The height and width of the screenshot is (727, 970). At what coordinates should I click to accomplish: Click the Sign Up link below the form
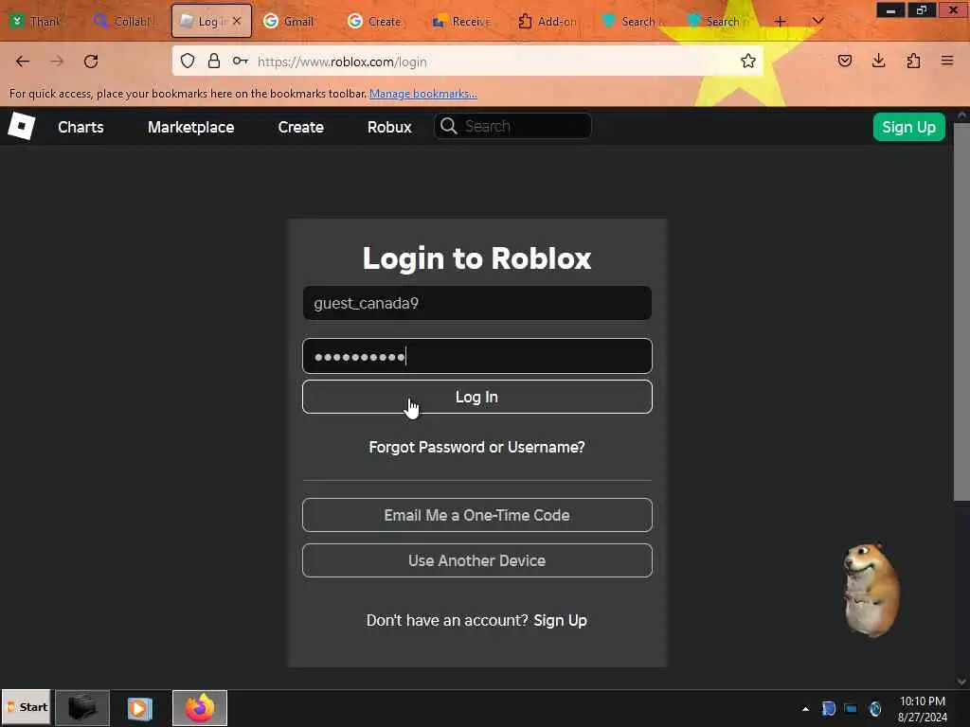[560, 620]
